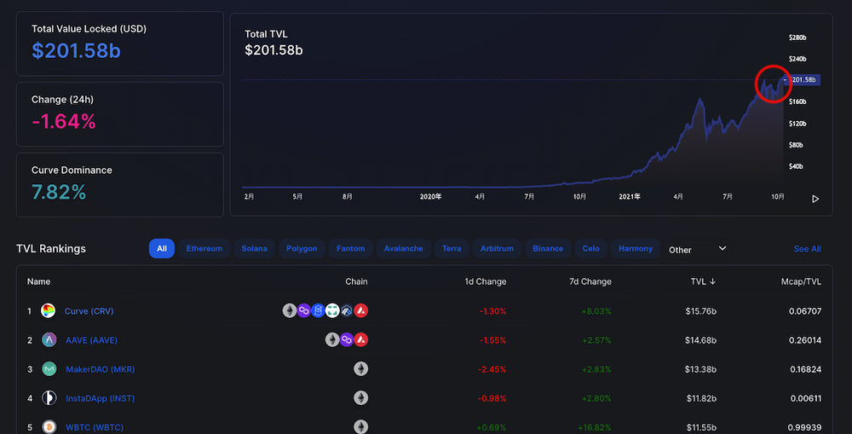The width and height of the screenshot is (852, 434).
Task: Filter TVL rankings by Binance
Action: click(x=548, y=248)
